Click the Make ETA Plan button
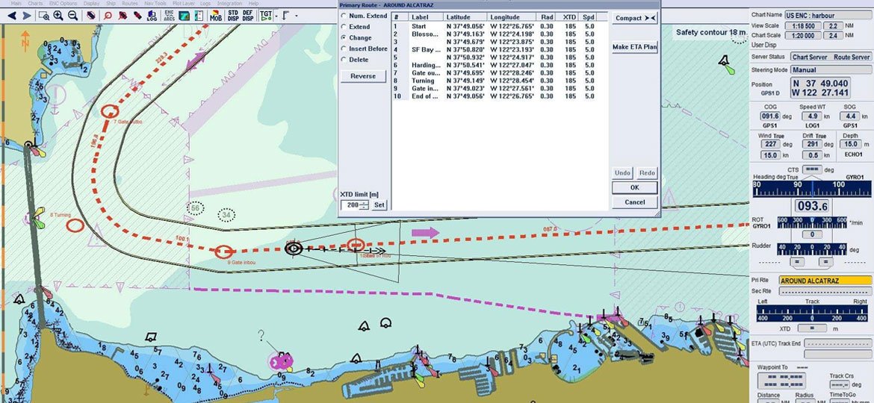 (x=634, y=47)
